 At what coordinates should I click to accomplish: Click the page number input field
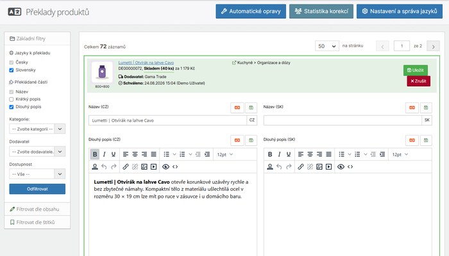click(402, 46)
